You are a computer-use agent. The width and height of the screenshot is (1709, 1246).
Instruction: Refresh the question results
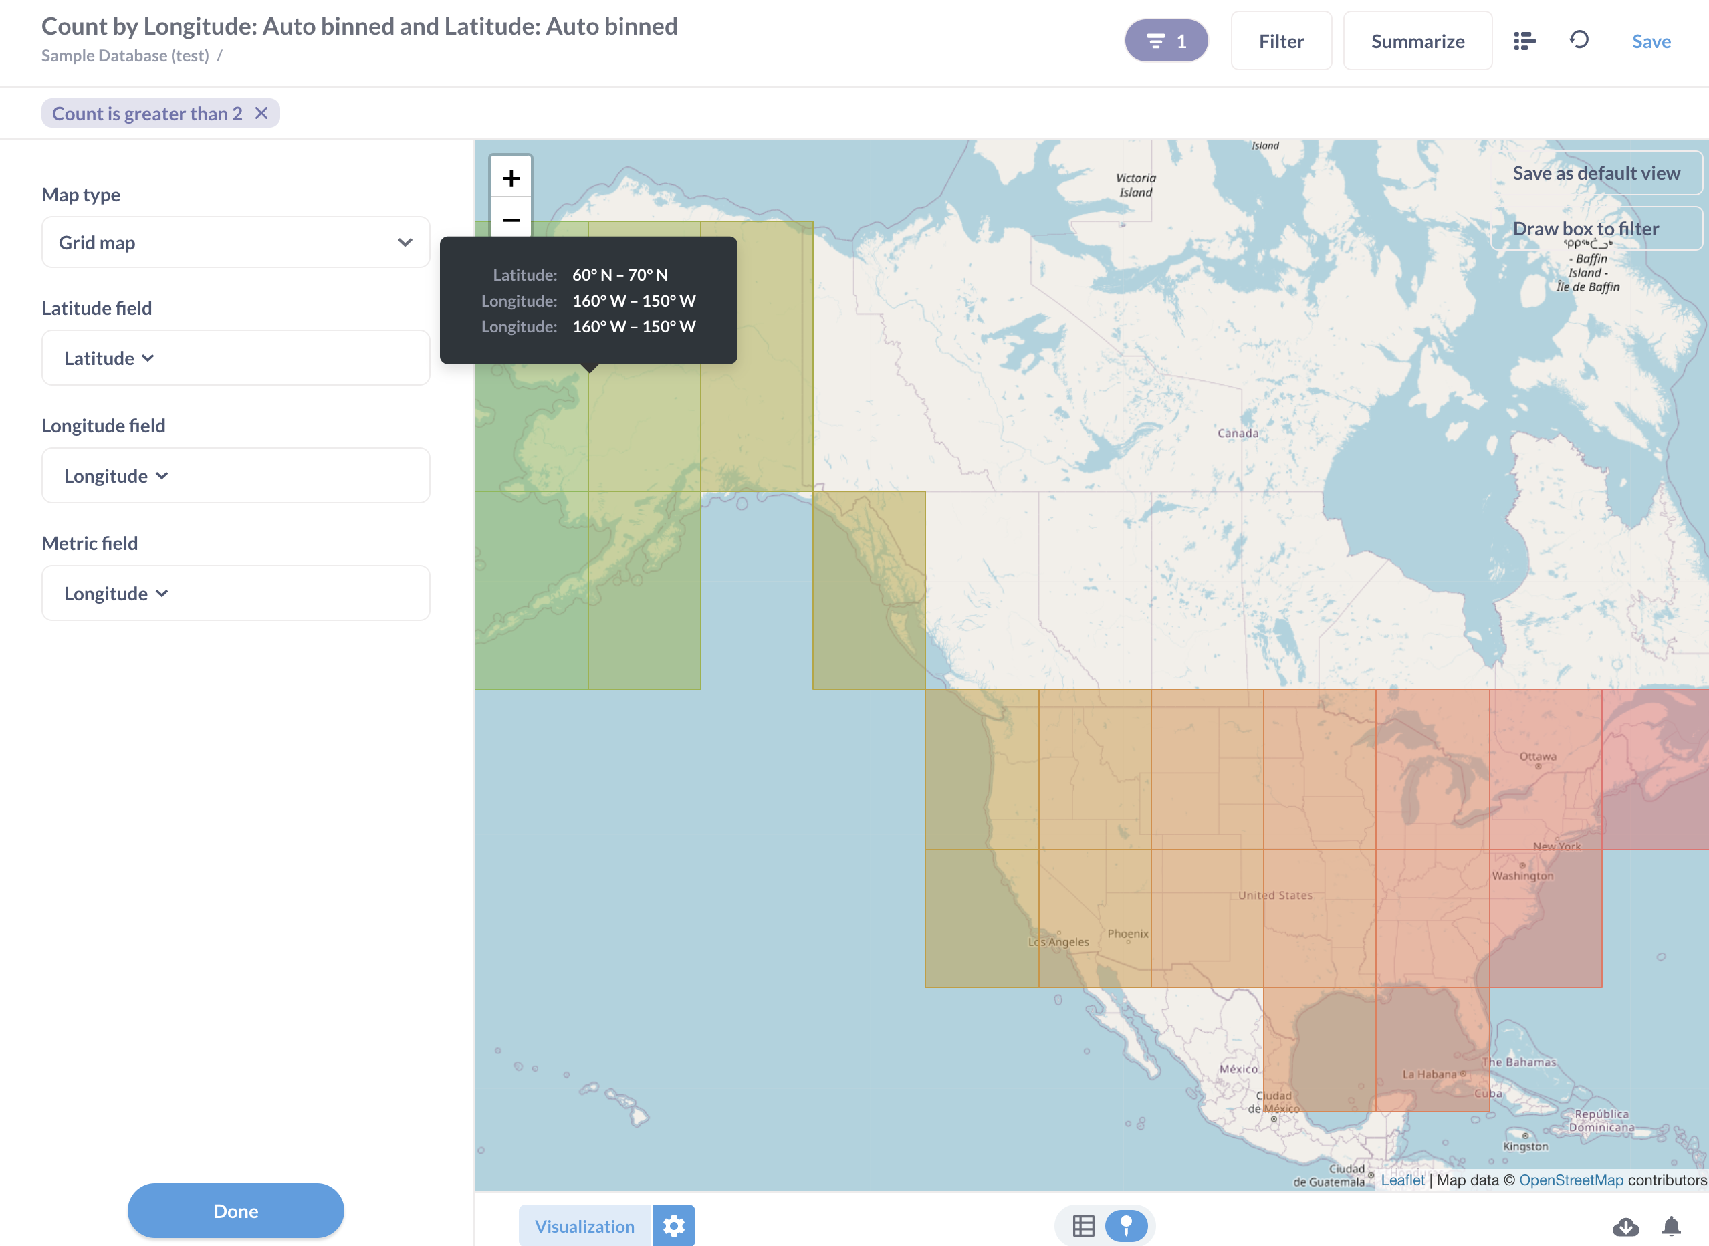1579,41
